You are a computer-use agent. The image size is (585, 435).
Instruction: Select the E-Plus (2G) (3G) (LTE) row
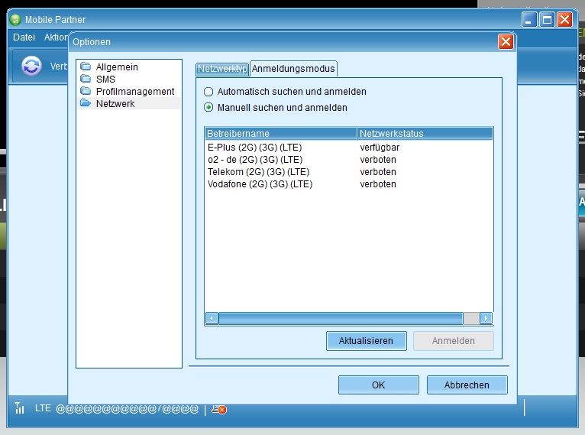349,147
